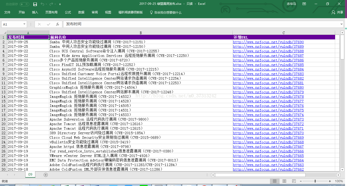The height and width of the screenshot is (186, 347).
Task: Select the 09 sheet tab
Action: (x=30, y=175)
